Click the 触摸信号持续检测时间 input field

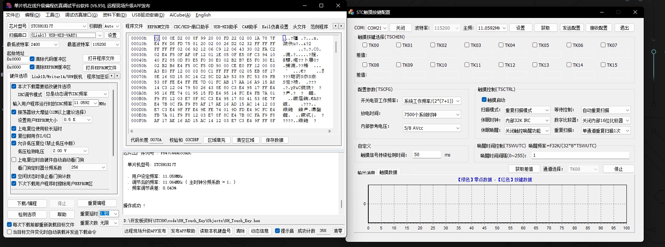[x=427, y=155]
